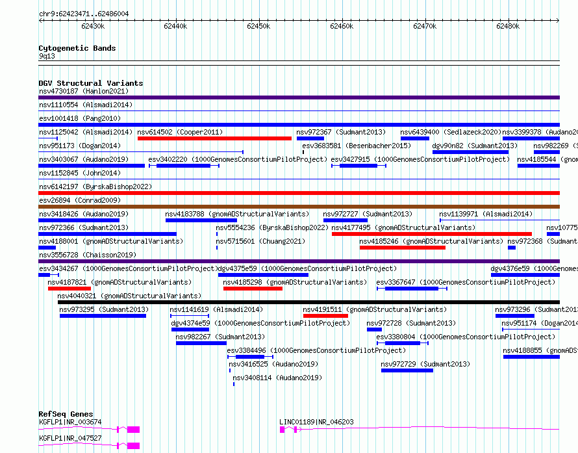Open nsv3418426 (Audano2019) variant label
Screen dimensions: 578x453
pyautogui.click(x=84, y=214)
